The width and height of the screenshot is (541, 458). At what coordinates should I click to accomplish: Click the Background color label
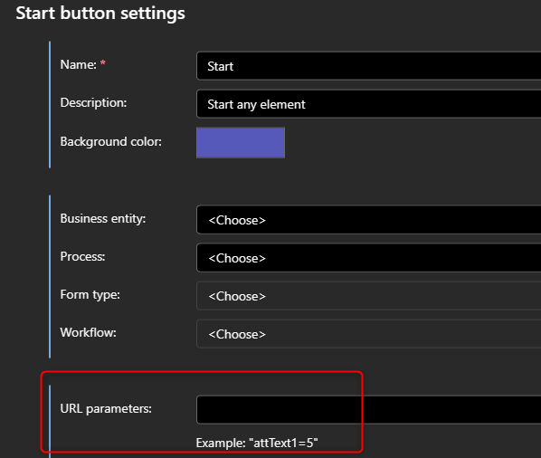point(110,141)
